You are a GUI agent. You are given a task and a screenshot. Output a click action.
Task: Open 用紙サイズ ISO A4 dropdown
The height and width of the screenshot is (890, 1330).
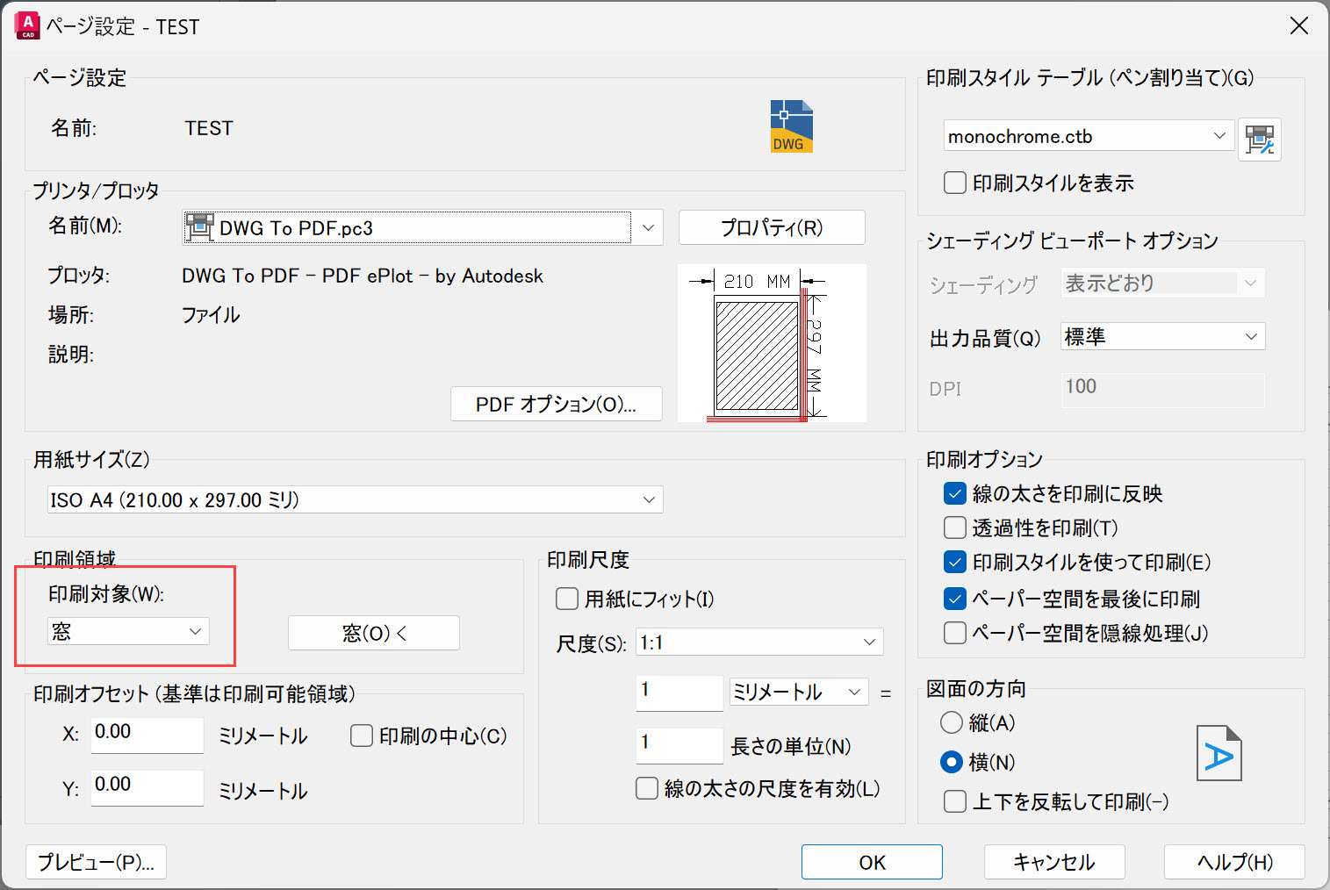coord(356,499)
